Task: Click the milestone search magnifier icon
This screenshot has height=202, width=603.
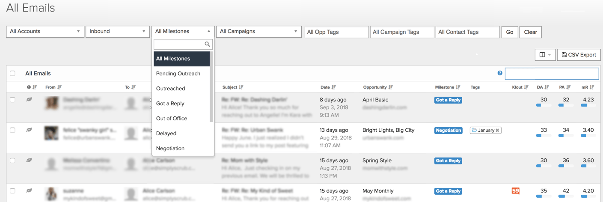Action: pyautogui.click(x=208, y=44)
